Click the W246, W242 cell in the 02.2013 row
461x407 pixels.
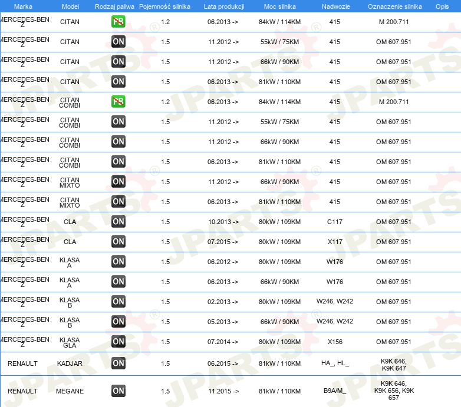tap(335, 302)
